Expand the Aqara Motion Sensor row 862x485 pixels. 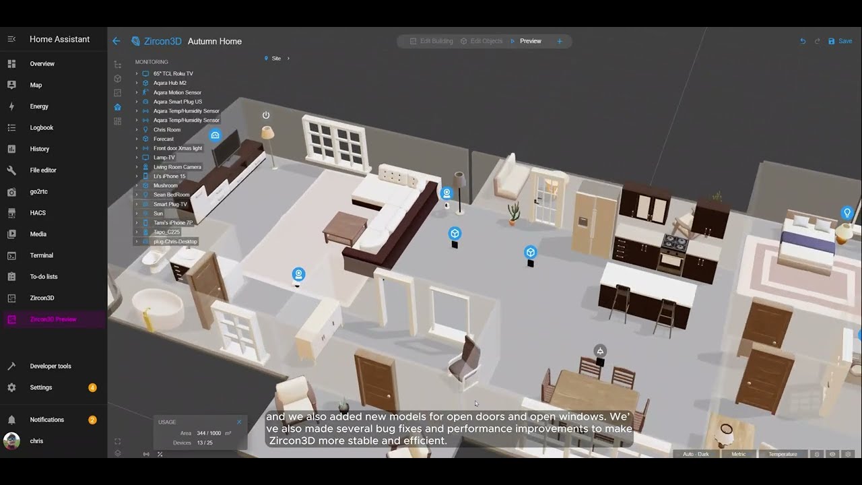point(137,92)
